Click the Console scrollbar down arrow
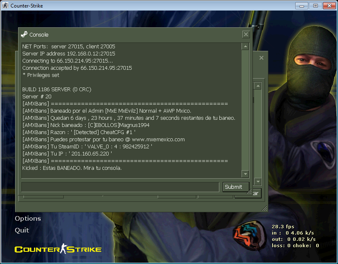The width and height of the screenshot is (338, 264). (245, 174)
